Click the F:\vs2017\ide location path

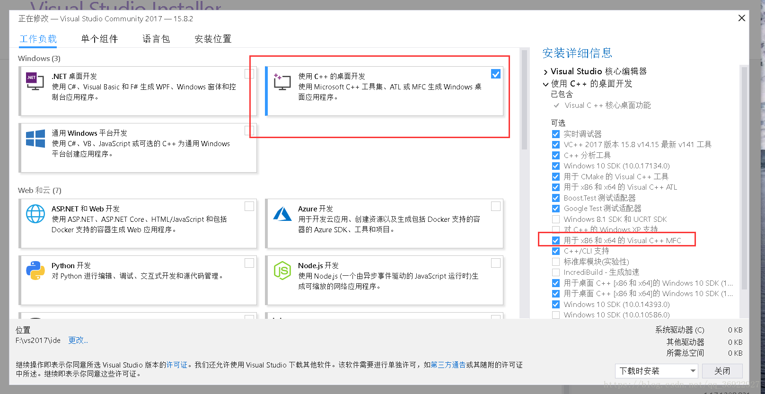point(38,340)
